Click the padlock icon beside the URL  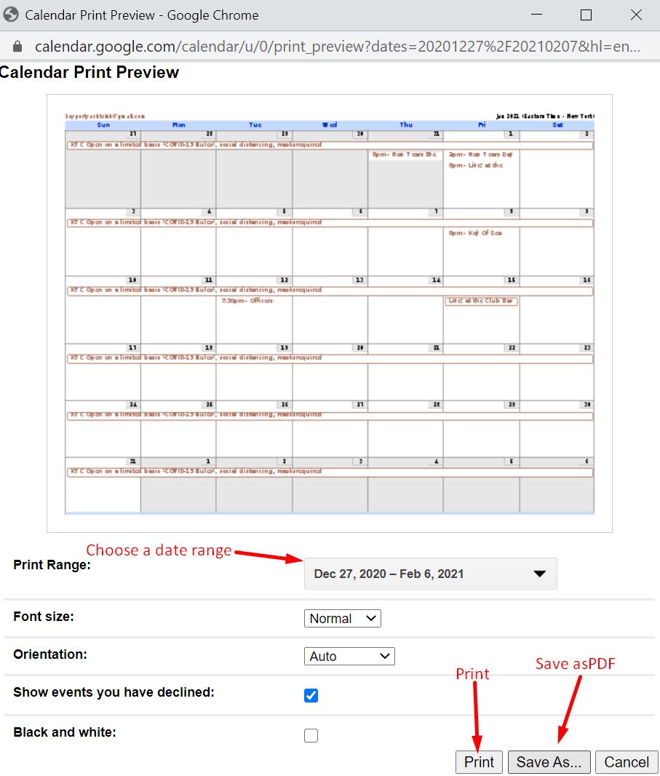(x=17, y=47)
